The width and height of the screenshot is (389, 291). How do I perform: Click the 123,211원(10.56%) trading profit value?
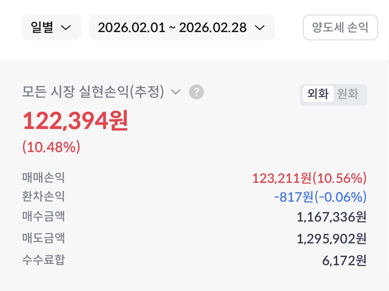coord(309,179)
